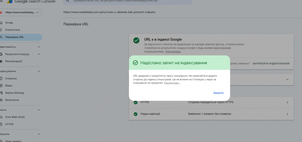The height and width of the screenshot is (142, 302).
Task: Click the Вилучення crossed-eye icon
Action: (x=1, y=100)
